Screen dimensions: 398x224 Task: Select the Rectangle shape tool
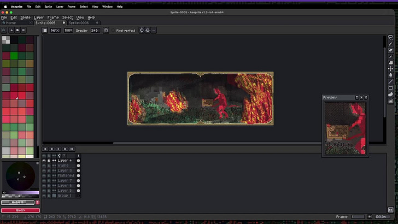pyautogui.click(x=391, y=88)
